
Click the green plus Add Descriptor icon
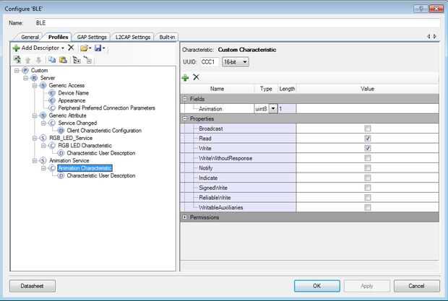(x=17, y=48)
